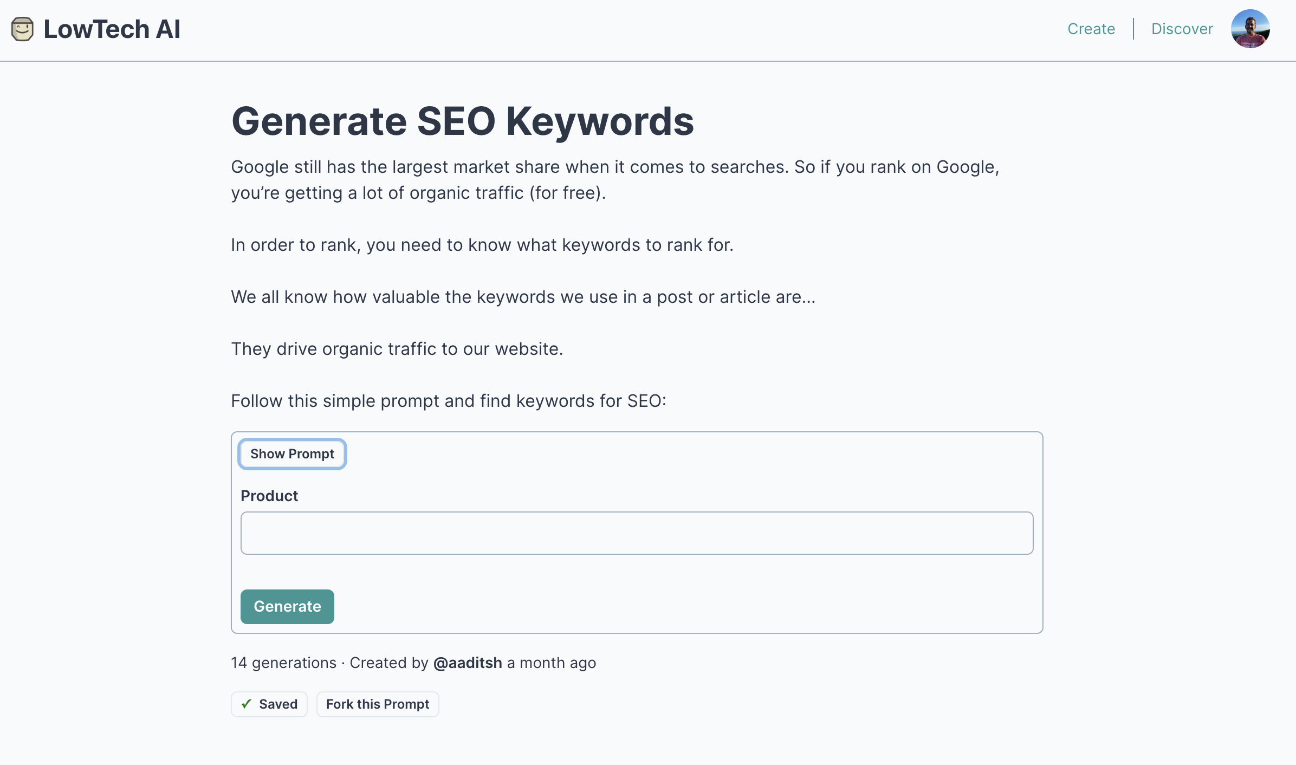Click the line 'They drive organic traffic'
Image resolution: width=1296 pixels, height=765 pixels.
coord(397,349)
